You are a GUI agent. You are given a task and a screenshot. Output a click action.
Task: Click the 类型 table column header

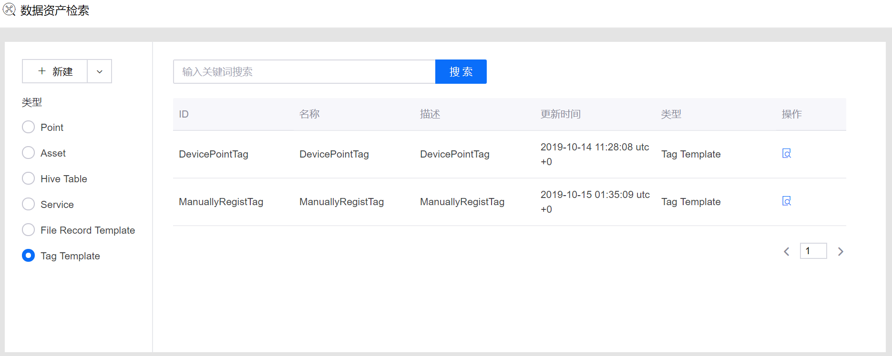tap(671, 114)
